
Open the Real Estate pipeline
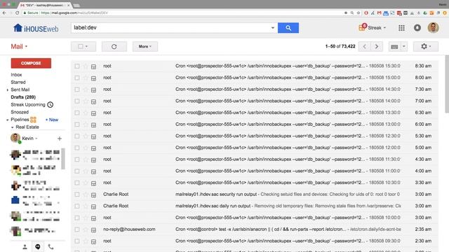[x=27, y=127]
